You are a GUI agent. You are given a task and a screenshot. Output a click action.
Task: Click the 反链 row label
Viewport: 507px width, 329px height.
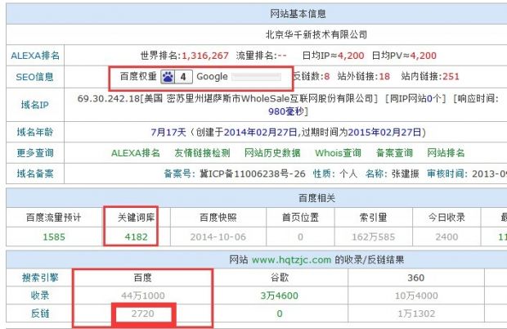tap(40, 313)
